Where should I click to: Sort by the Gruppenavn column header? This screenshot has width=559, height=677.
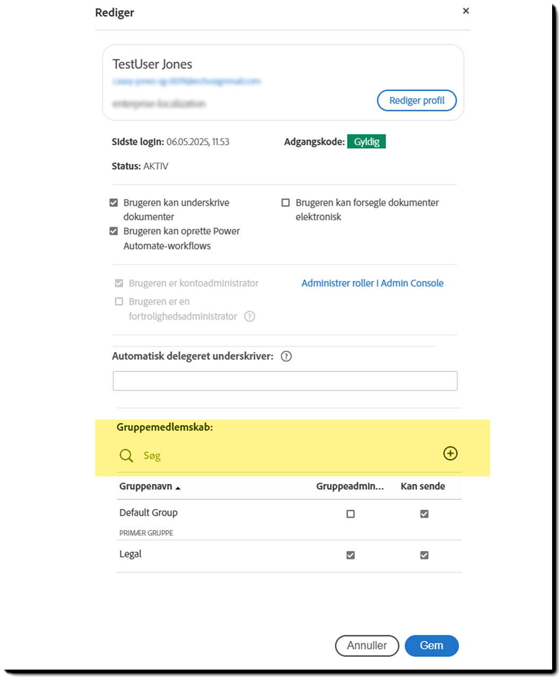pyautogui.click(x=150, y=487)
